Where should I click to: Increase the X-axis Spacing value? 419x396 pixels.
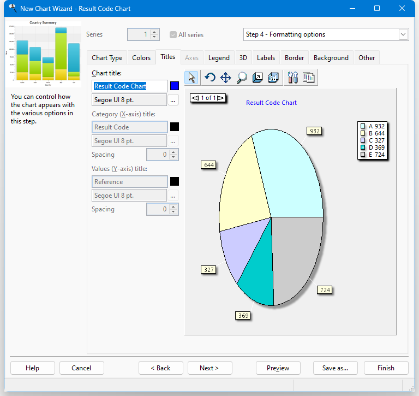pyautogui.click(x=173, y=152)
